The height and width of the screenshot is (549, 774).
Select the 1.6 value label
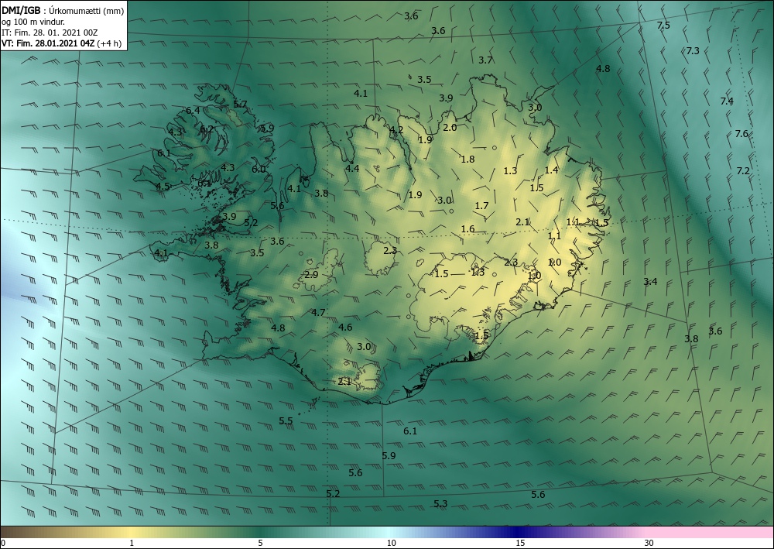pyautogui.click(x=467, y=228)
